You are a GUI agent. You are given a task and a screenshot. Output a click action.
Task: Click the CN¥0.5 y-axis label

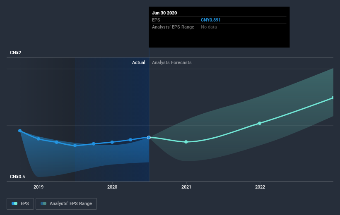(17, 177)
